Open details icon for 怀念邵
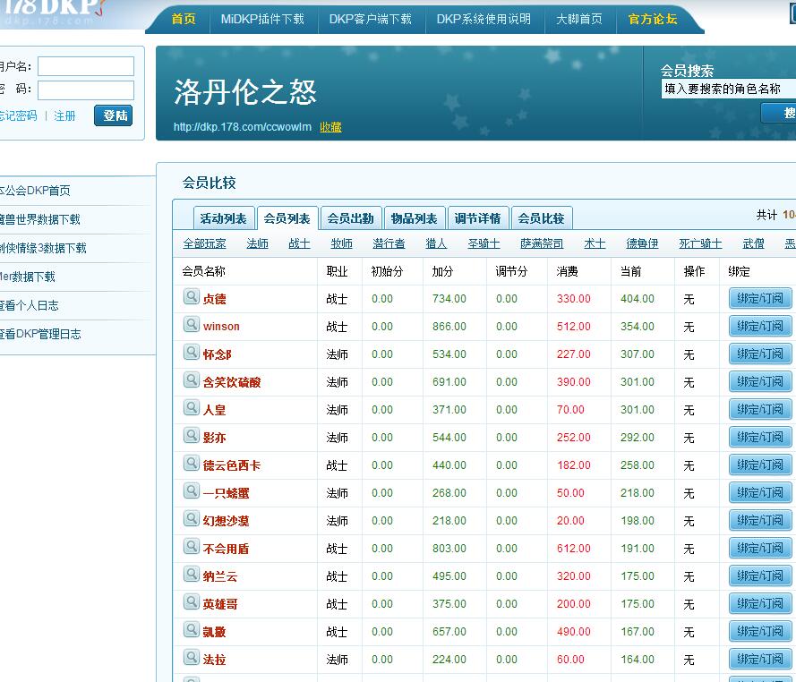796x682 pixels. tap(191, 353)
